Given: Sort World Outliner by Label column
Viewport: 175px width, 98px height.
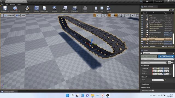Looking at the screenshot, I should 145,13.
